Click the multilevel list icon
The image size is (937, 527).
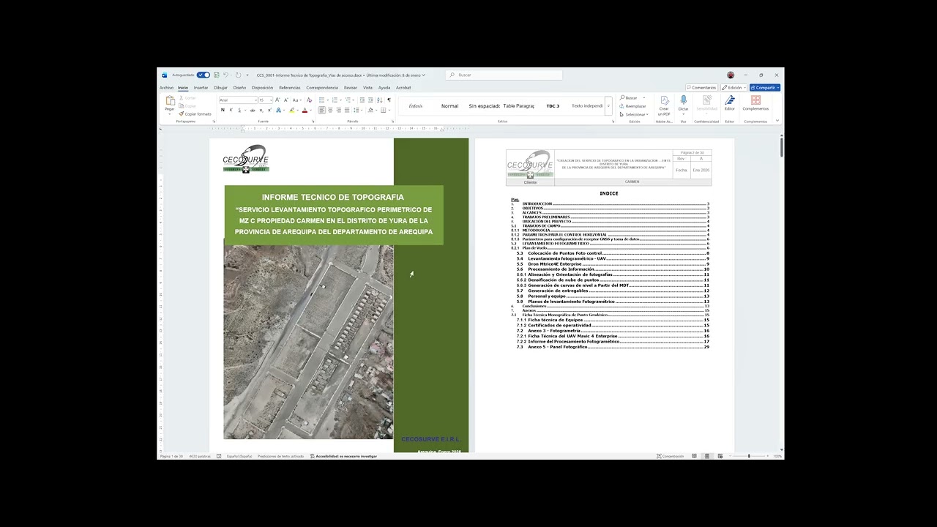(x=346, y=100)
